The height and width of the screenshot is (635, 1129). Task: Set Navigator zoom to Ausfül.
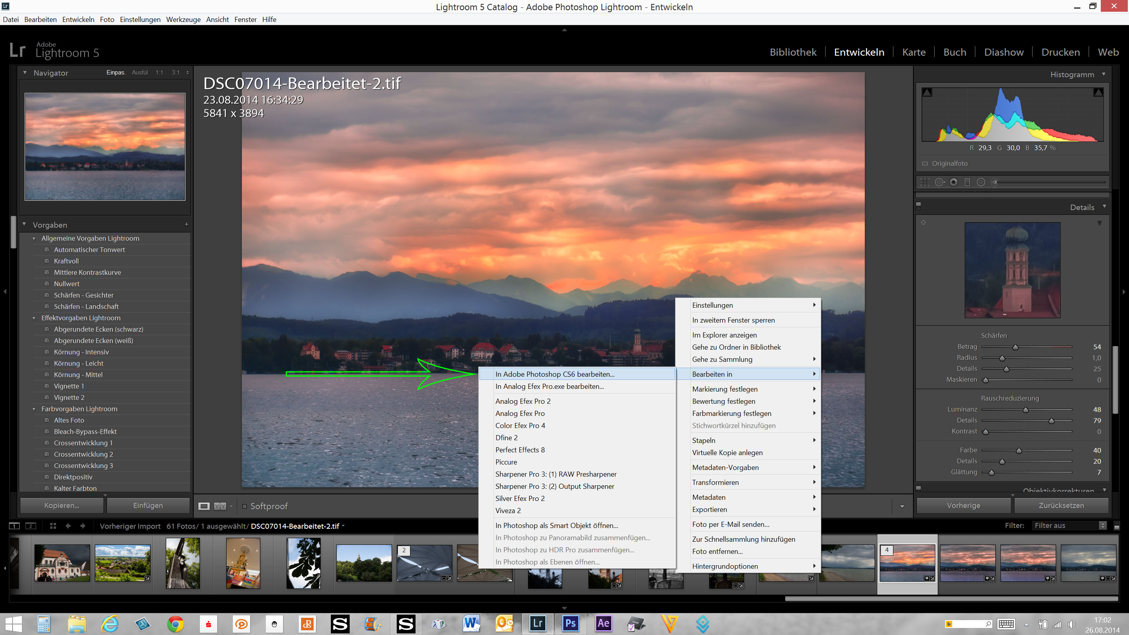tap(140, 73)
